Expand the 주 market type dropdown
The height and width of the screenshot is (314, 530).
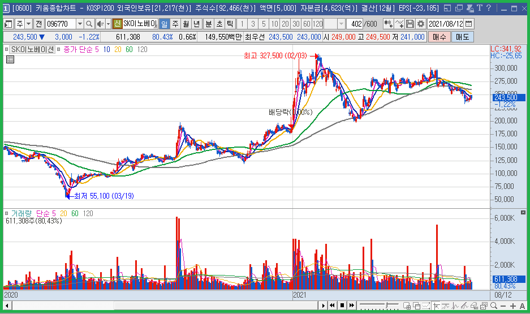pyautogui.click(x=28, y=24)
